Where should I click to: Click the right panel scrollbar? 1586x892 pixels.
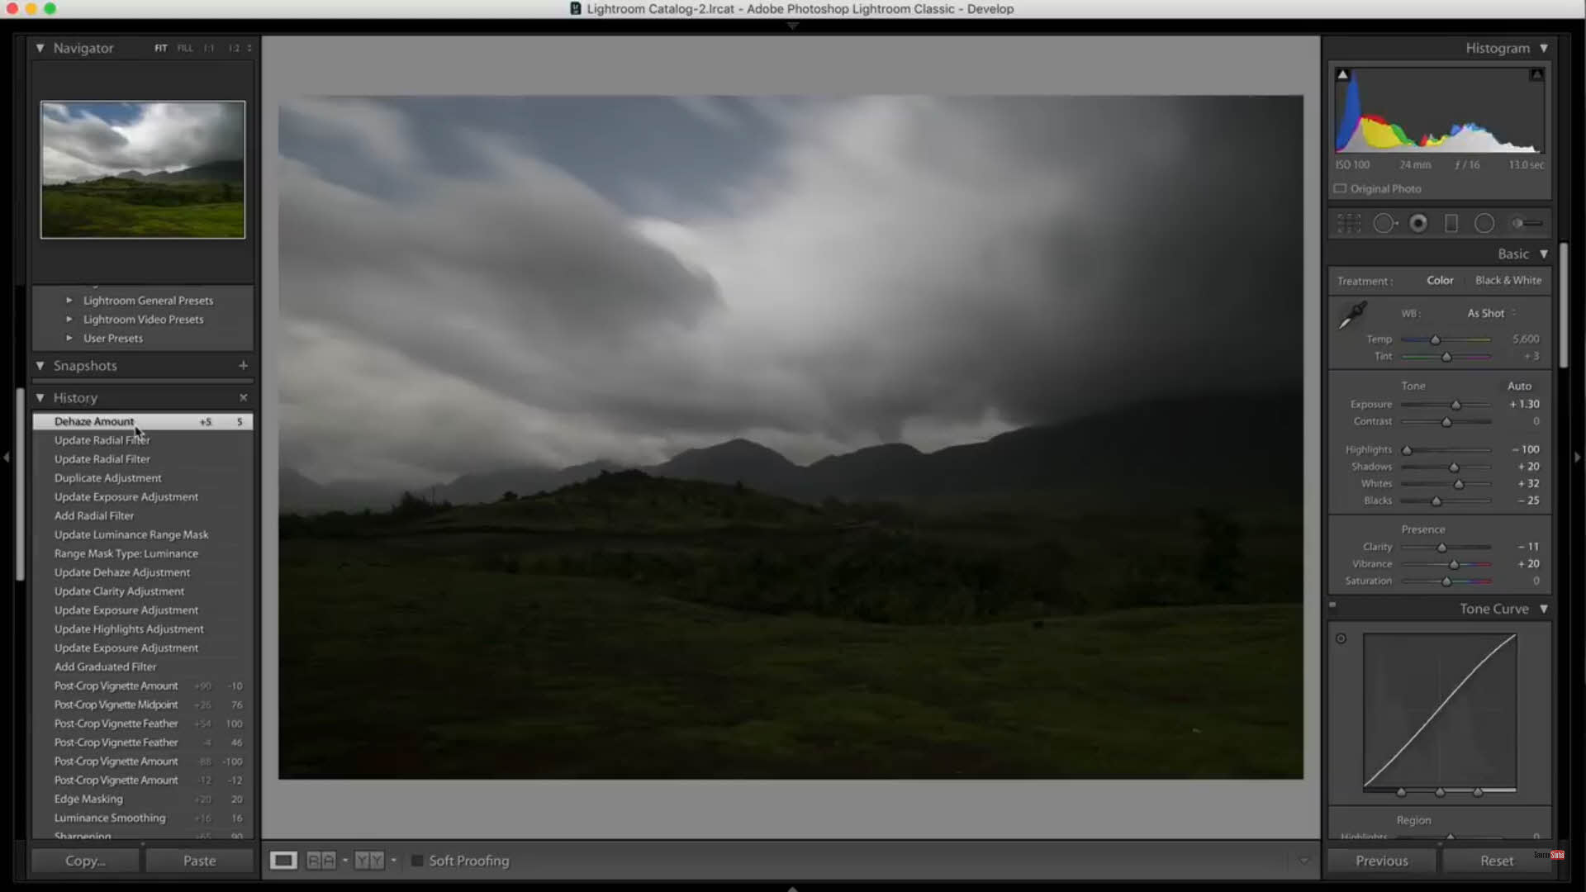click(x=1564, y=306)
